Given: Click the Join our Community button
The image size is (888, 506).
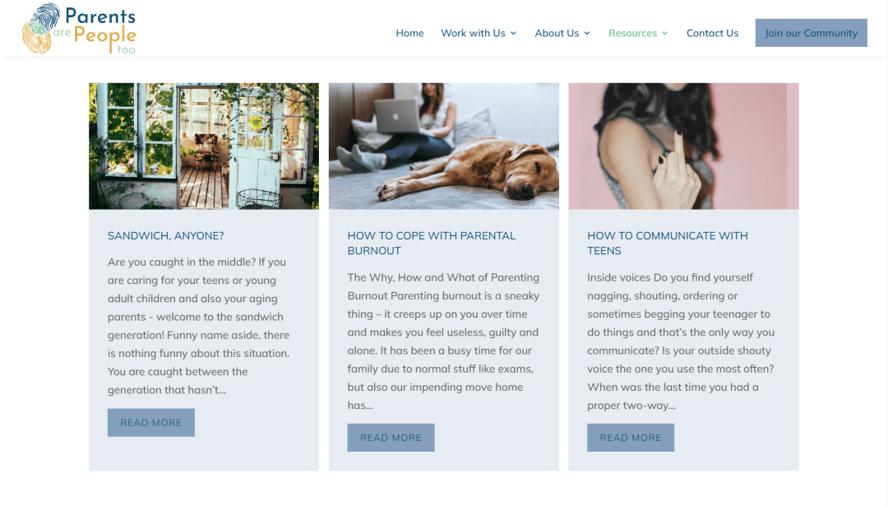Looking at the screenshot, I should coord(811,33).
